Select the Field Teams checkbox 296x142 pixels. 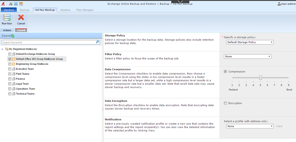10,74
